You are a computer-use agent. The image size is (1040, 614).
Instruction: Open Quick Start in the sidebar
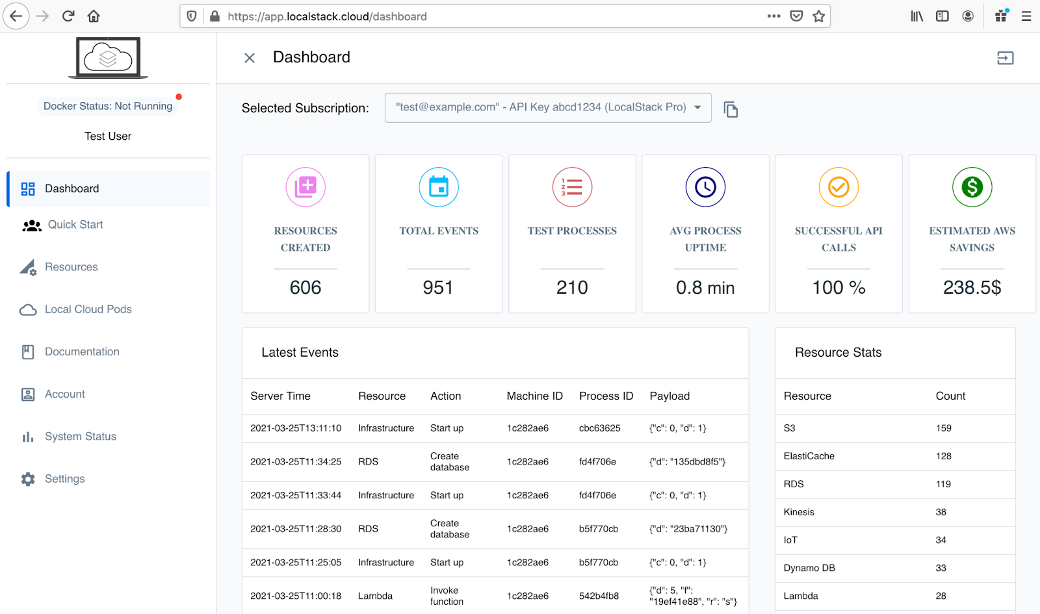point(75,225)
